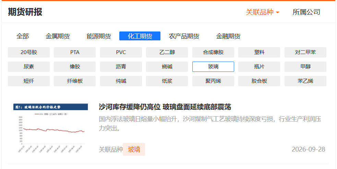Image resolution: width=337 pixels, height=169 pixels.
Task: Open the glass price chart thumbnail
Action: (51, 129)
